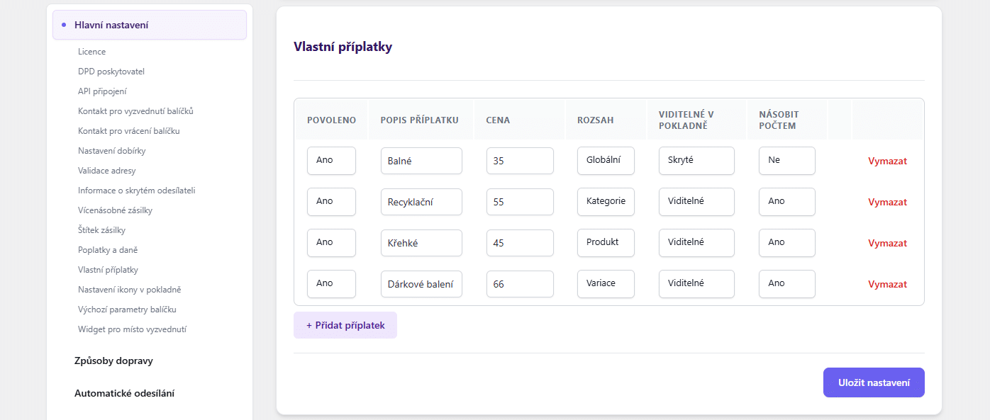Viewport: 990px width, 420px height.
Task: Click the Recyklační surcharge description field
Action: tap(421, 202)
